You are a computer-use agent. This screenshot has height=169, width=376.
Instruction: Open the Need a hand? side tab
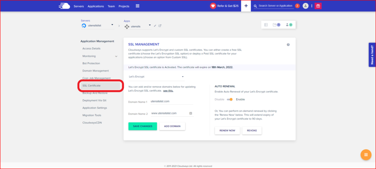click(372, 55)
